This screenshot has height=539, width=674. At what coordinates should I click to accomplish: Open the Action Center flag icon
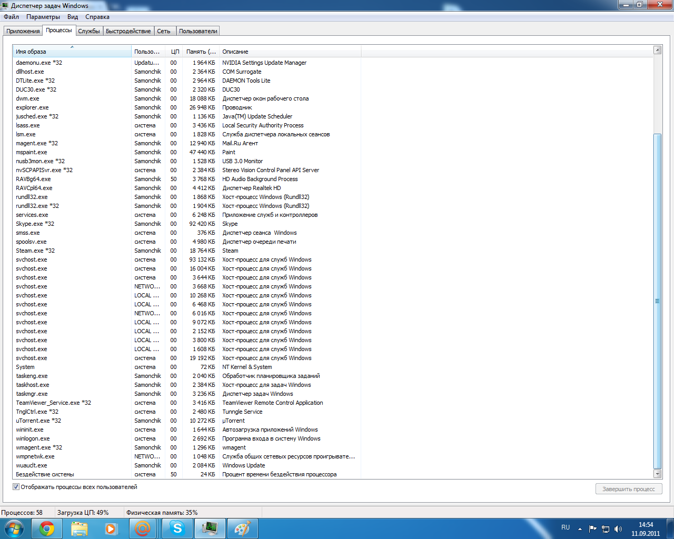pos(593,528)
